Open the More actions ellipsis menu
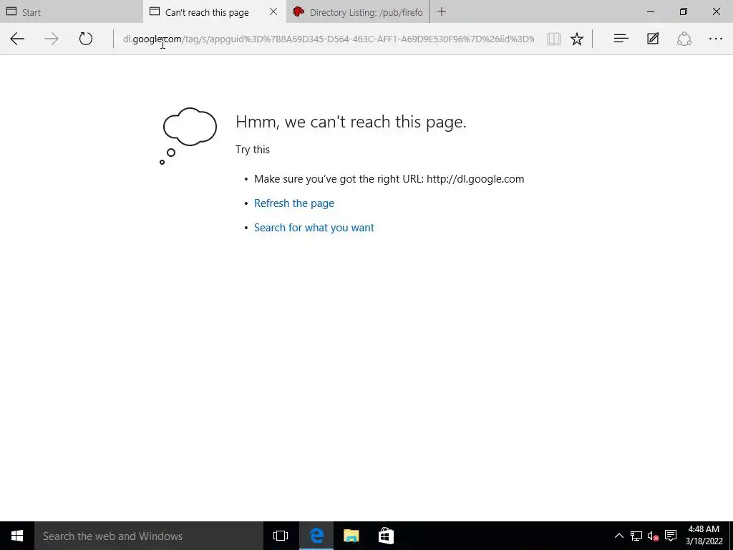This screenshot has height=550, width=733. pos(716,39)
